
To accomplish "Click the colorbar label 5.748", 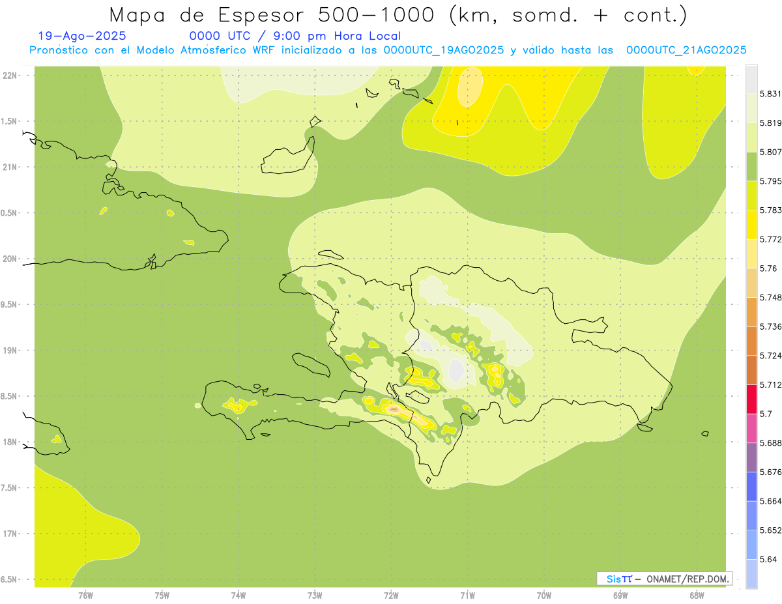I will point(771,297).
